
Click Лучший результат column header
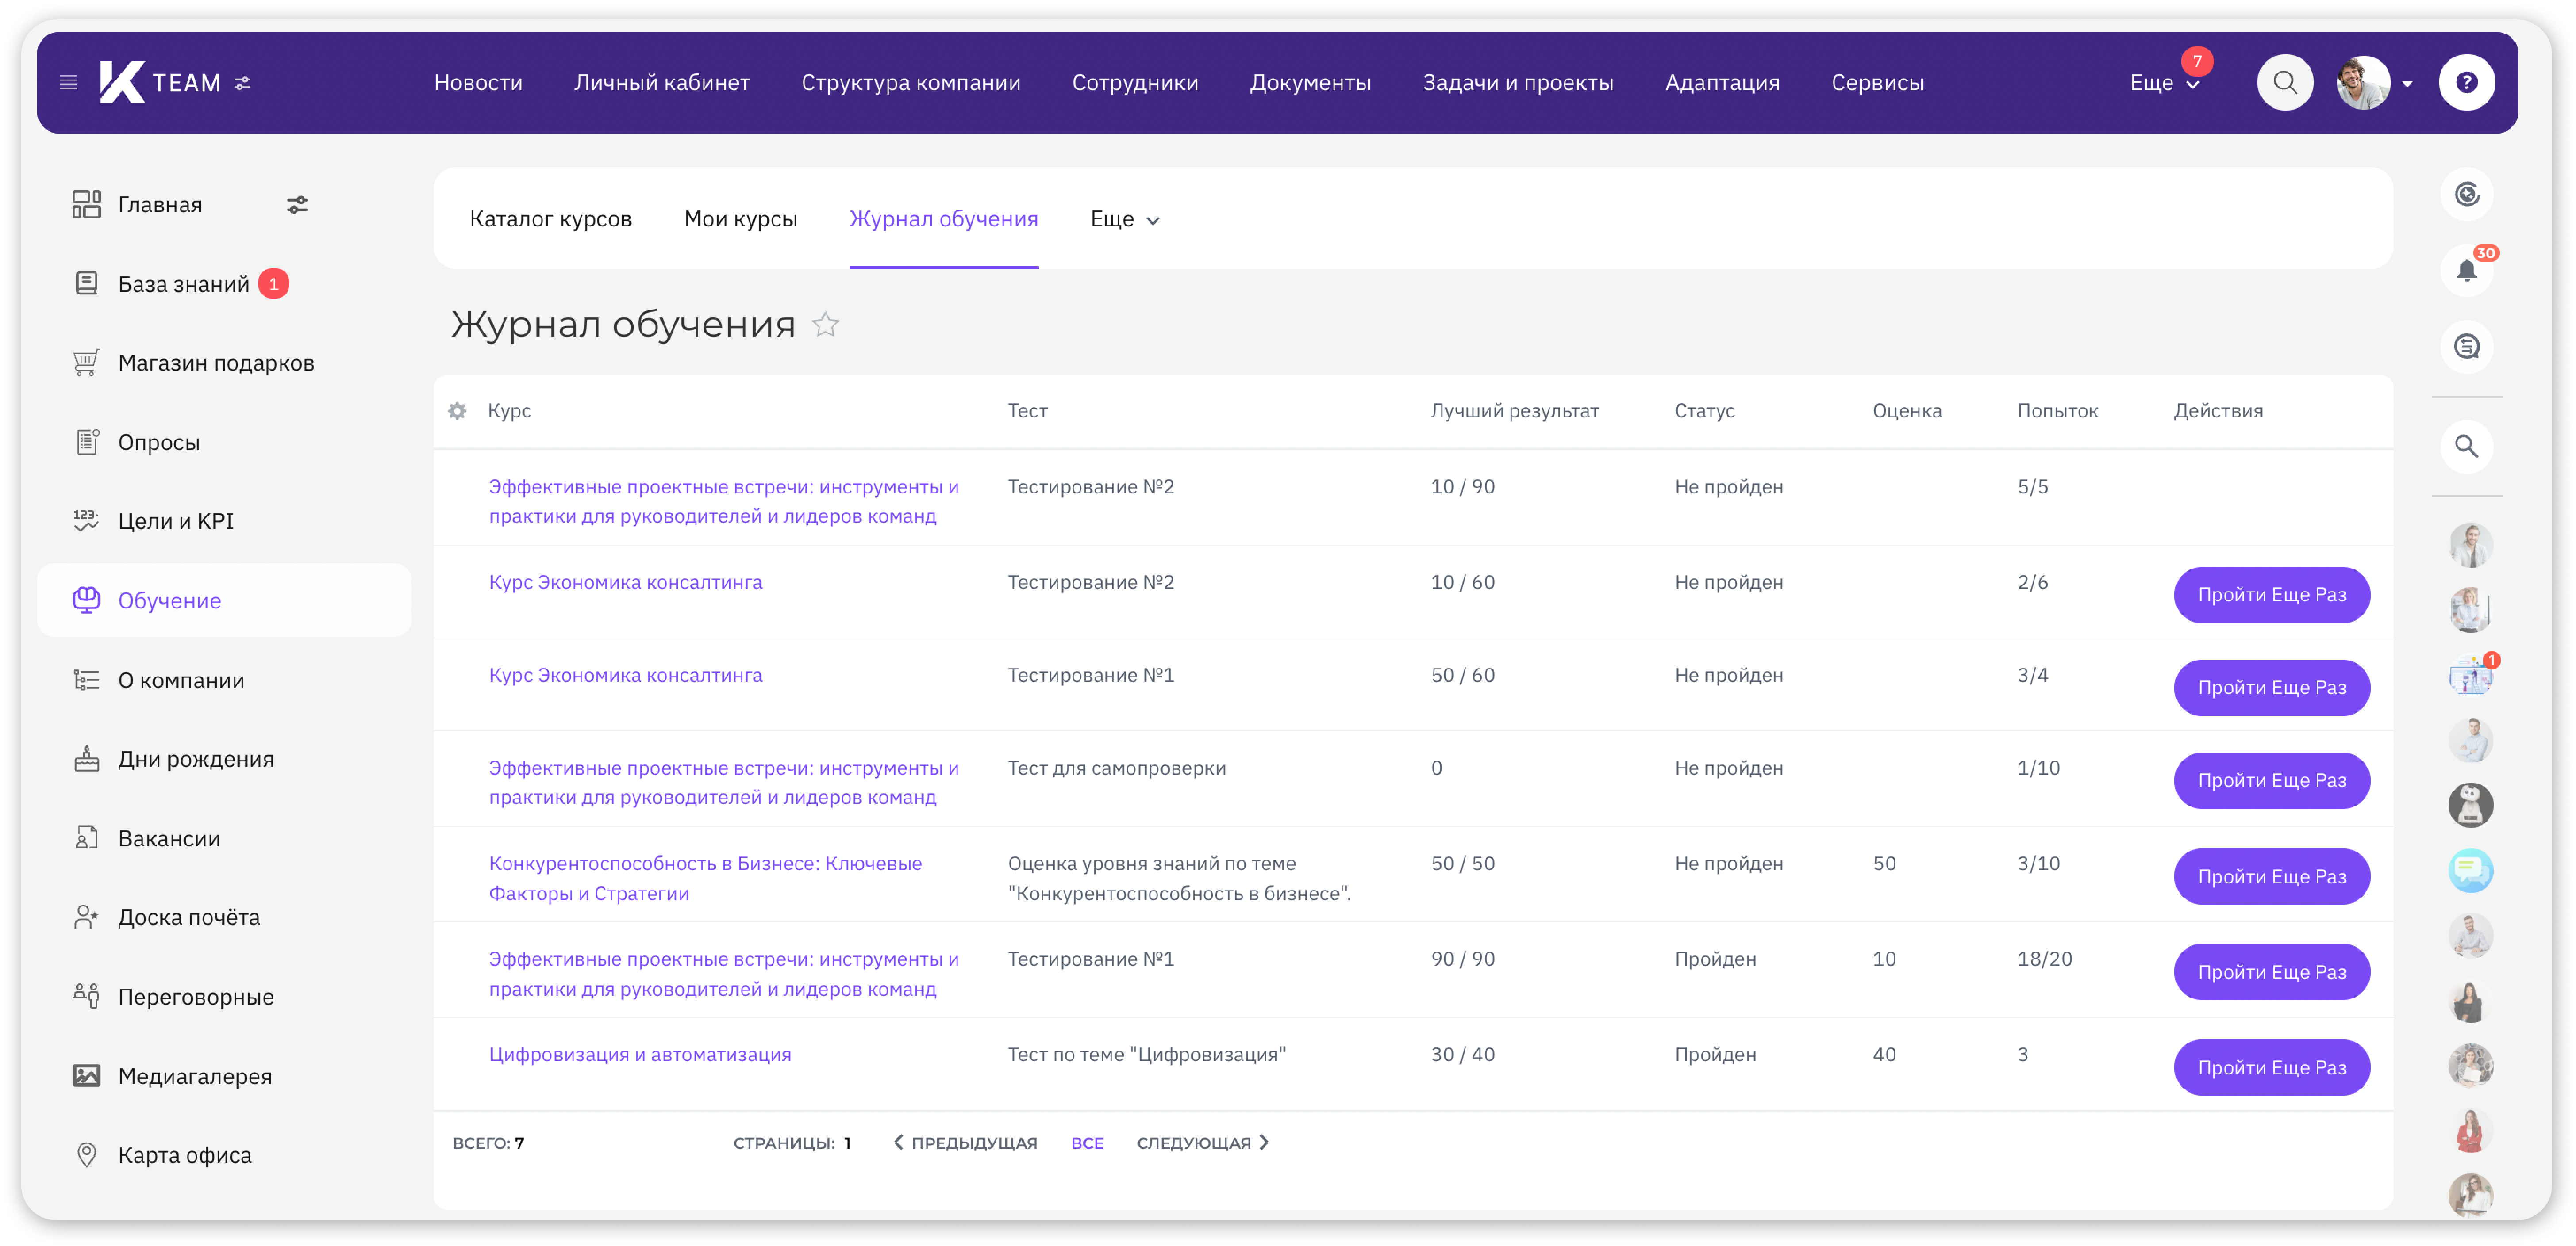tap(1514, 411)
